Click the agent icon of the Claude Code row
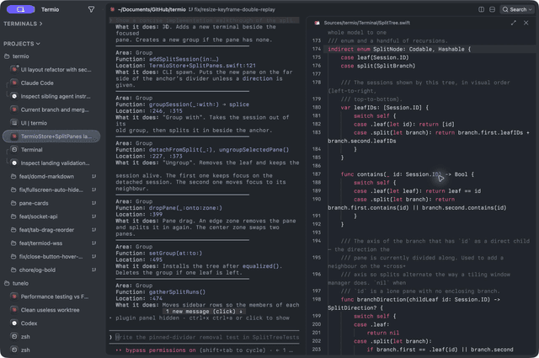 click(x=14, y=83)
